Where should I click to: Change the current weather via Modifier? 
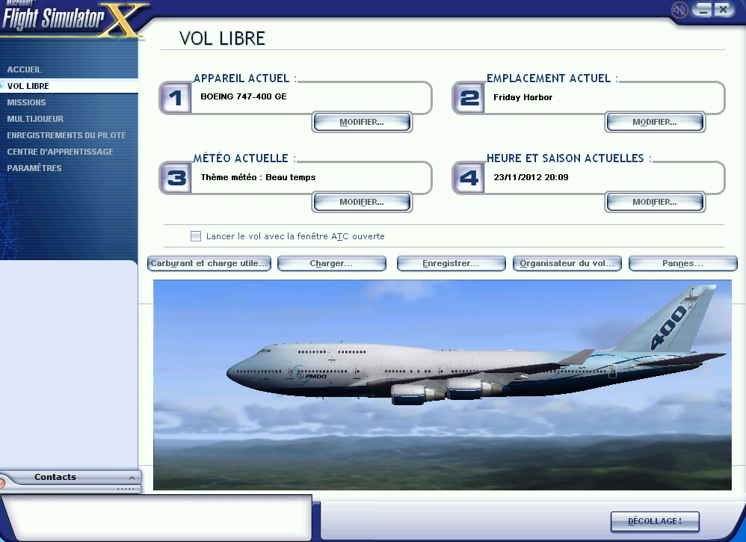coord(362,202)
